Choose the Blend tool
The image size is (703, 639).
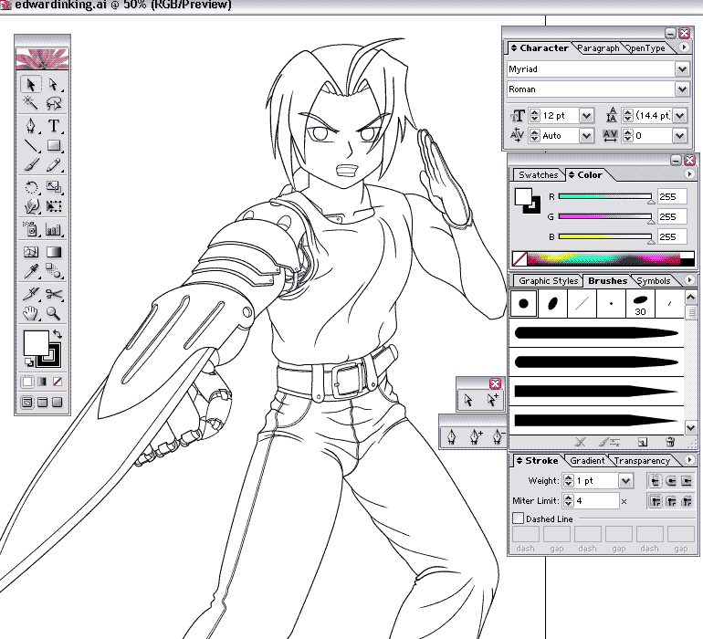point(54,271)
